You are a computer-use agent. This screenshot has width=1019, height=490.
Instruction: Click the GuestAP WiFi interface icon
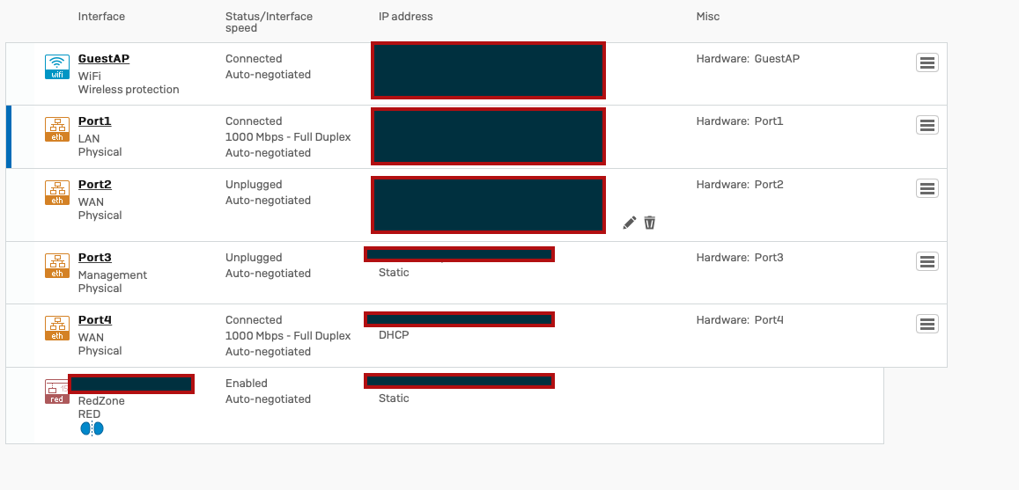pyautogui.click(x=57, y=67)
